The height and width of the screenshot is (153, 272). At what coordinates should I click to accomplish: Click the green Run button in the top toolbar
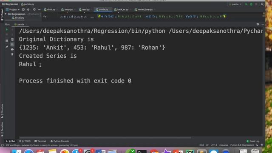246,4
